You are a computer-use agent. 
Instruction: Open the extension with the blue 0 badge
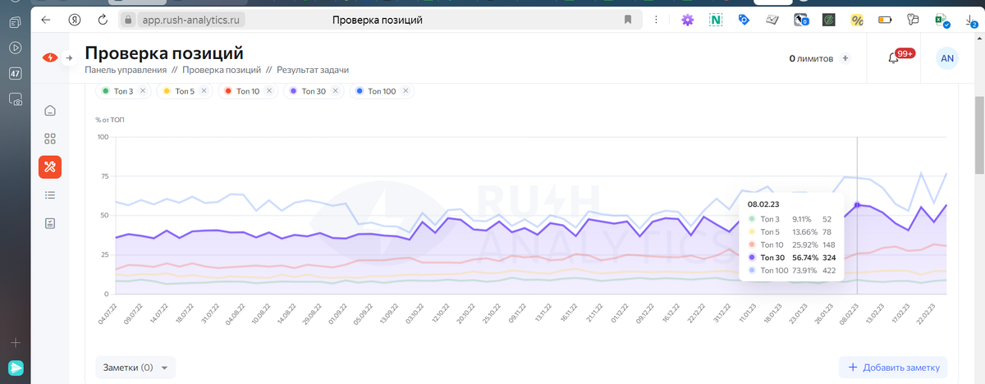coord(801,20)
